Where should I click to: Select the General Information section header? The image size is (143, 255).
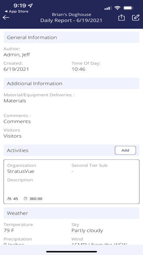[71, 37]
